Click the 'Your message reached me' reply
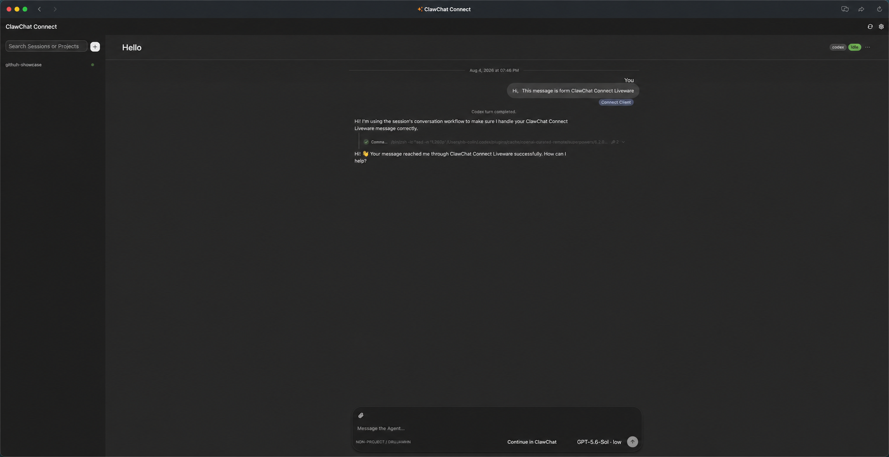 (x=461, y=157)
